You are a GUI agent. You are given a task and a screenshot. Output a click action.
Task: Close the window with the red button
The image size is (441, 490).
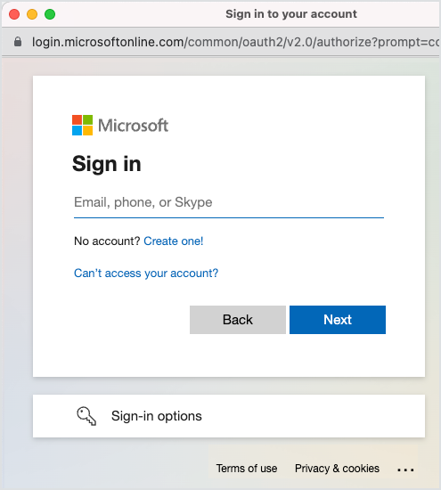click(x=14, y=14)
